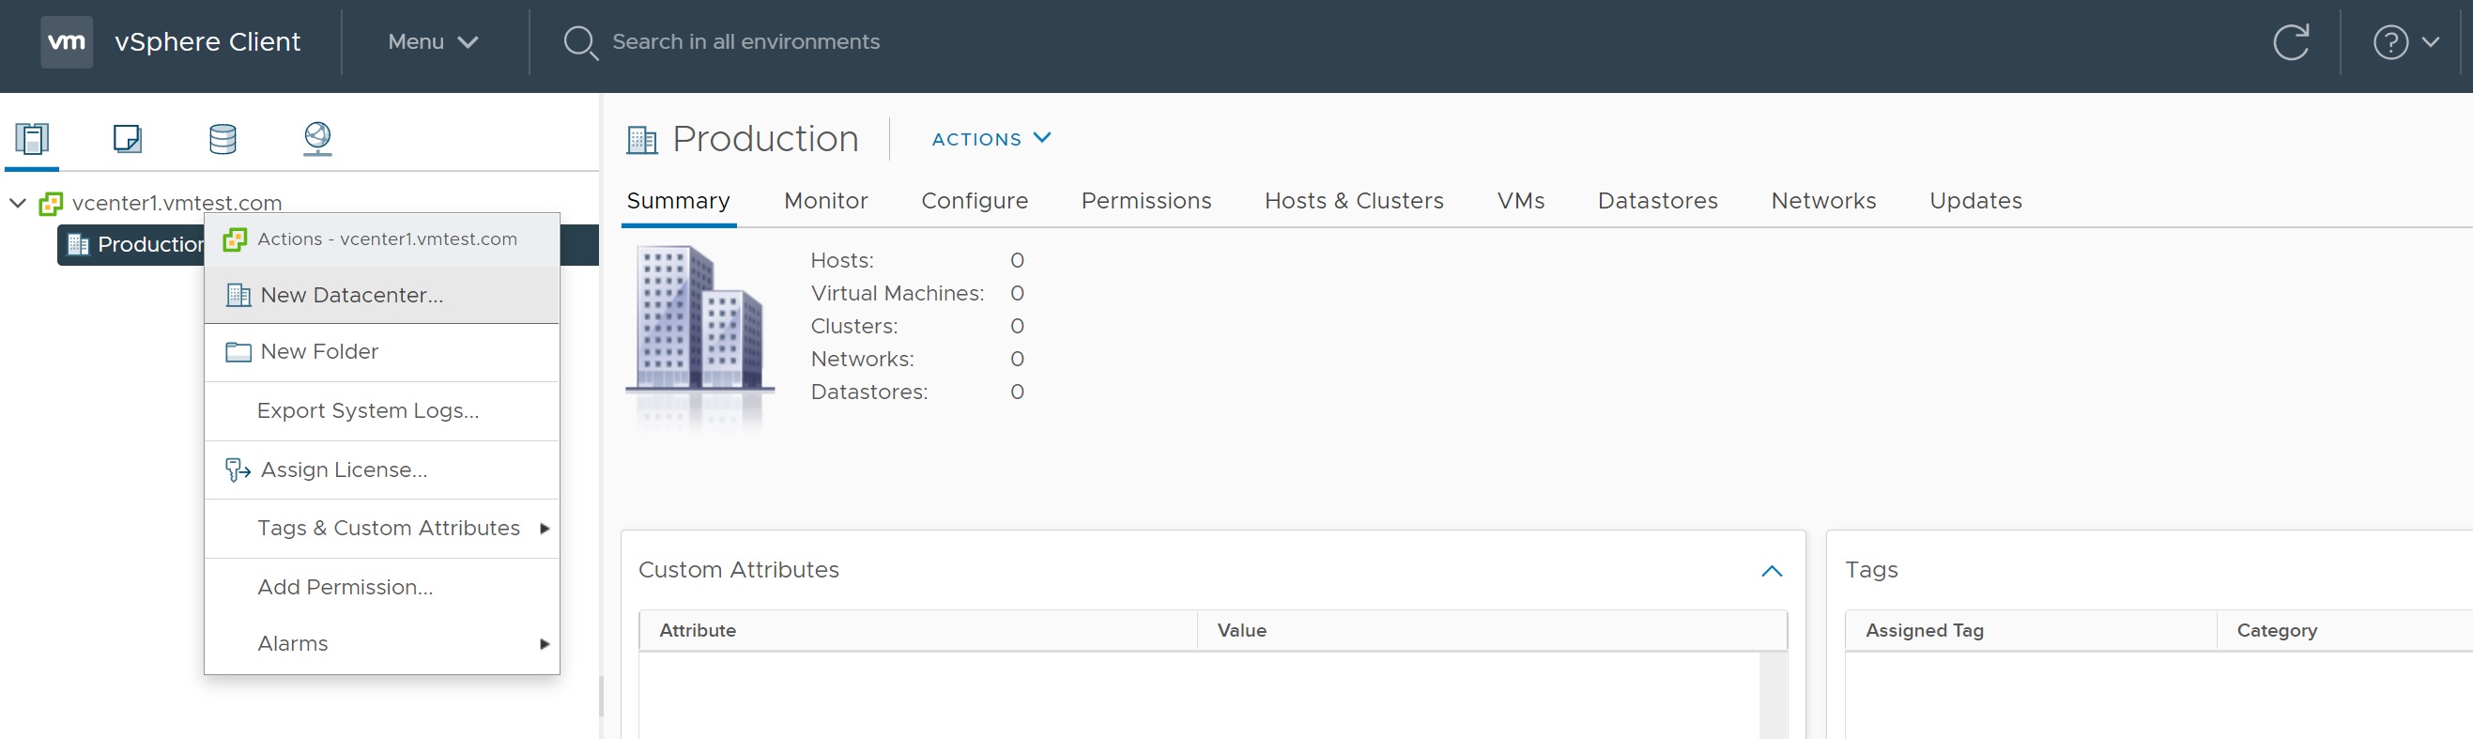
Task: Choose Assign License... menu entry
Action: tap(382, 470)
